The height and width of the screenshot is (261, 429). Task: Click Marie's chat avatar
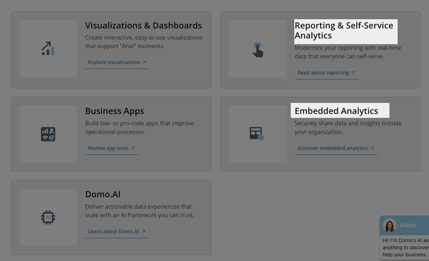pyautogui.click(x=389, y=225)
